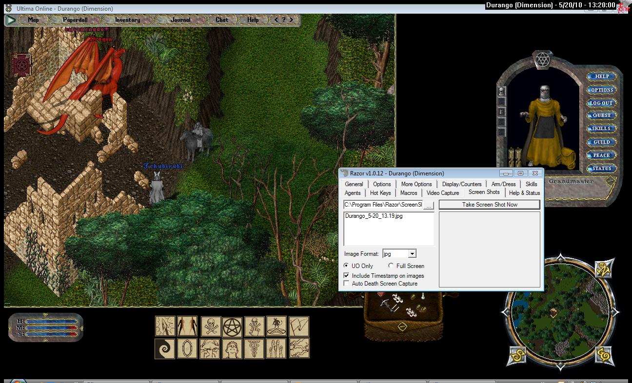Click the hexagram emblem atop the paperdoll
Screen dimensions: 632x383
click(542, 60)
